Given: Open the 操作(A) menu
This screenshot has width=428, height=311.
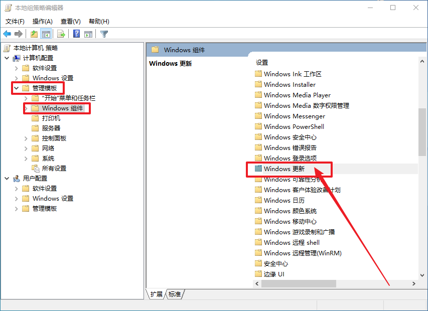Looking at the screenshot, I should point(42,21).
